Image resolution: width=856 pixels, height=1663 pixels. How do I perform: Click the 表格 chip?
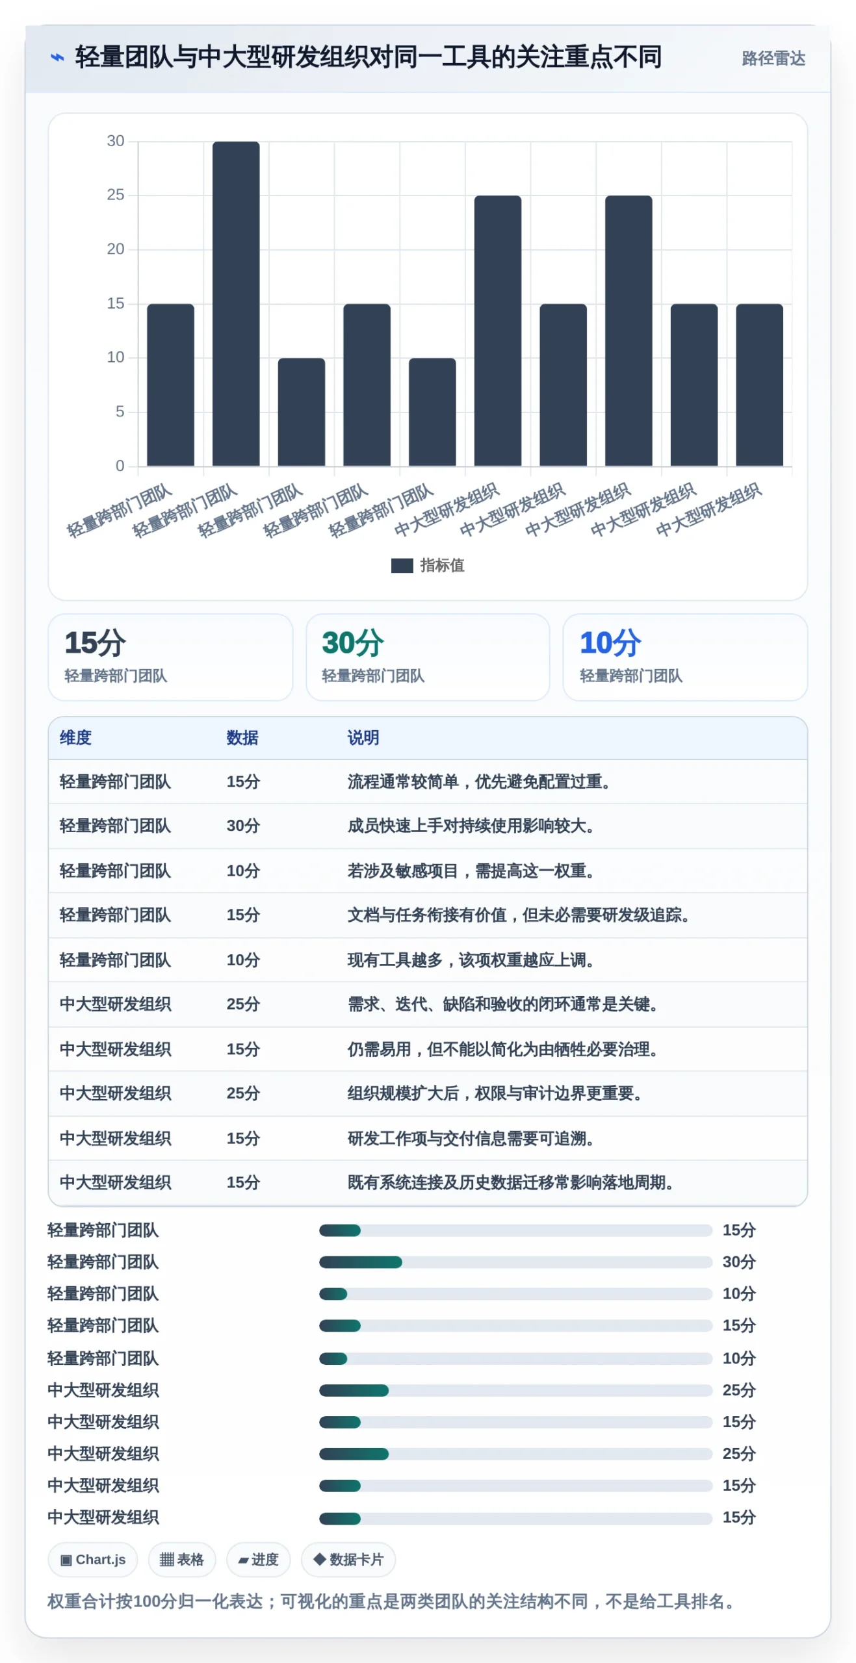182,1559
